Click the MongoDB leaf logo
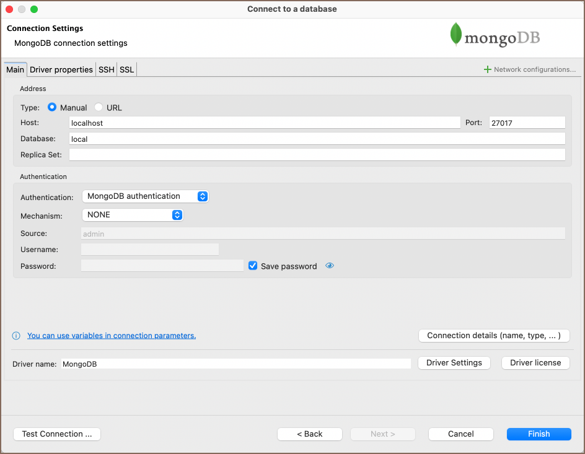The width and height of the screenshot is (585, 454). click(x=456, y=35)
